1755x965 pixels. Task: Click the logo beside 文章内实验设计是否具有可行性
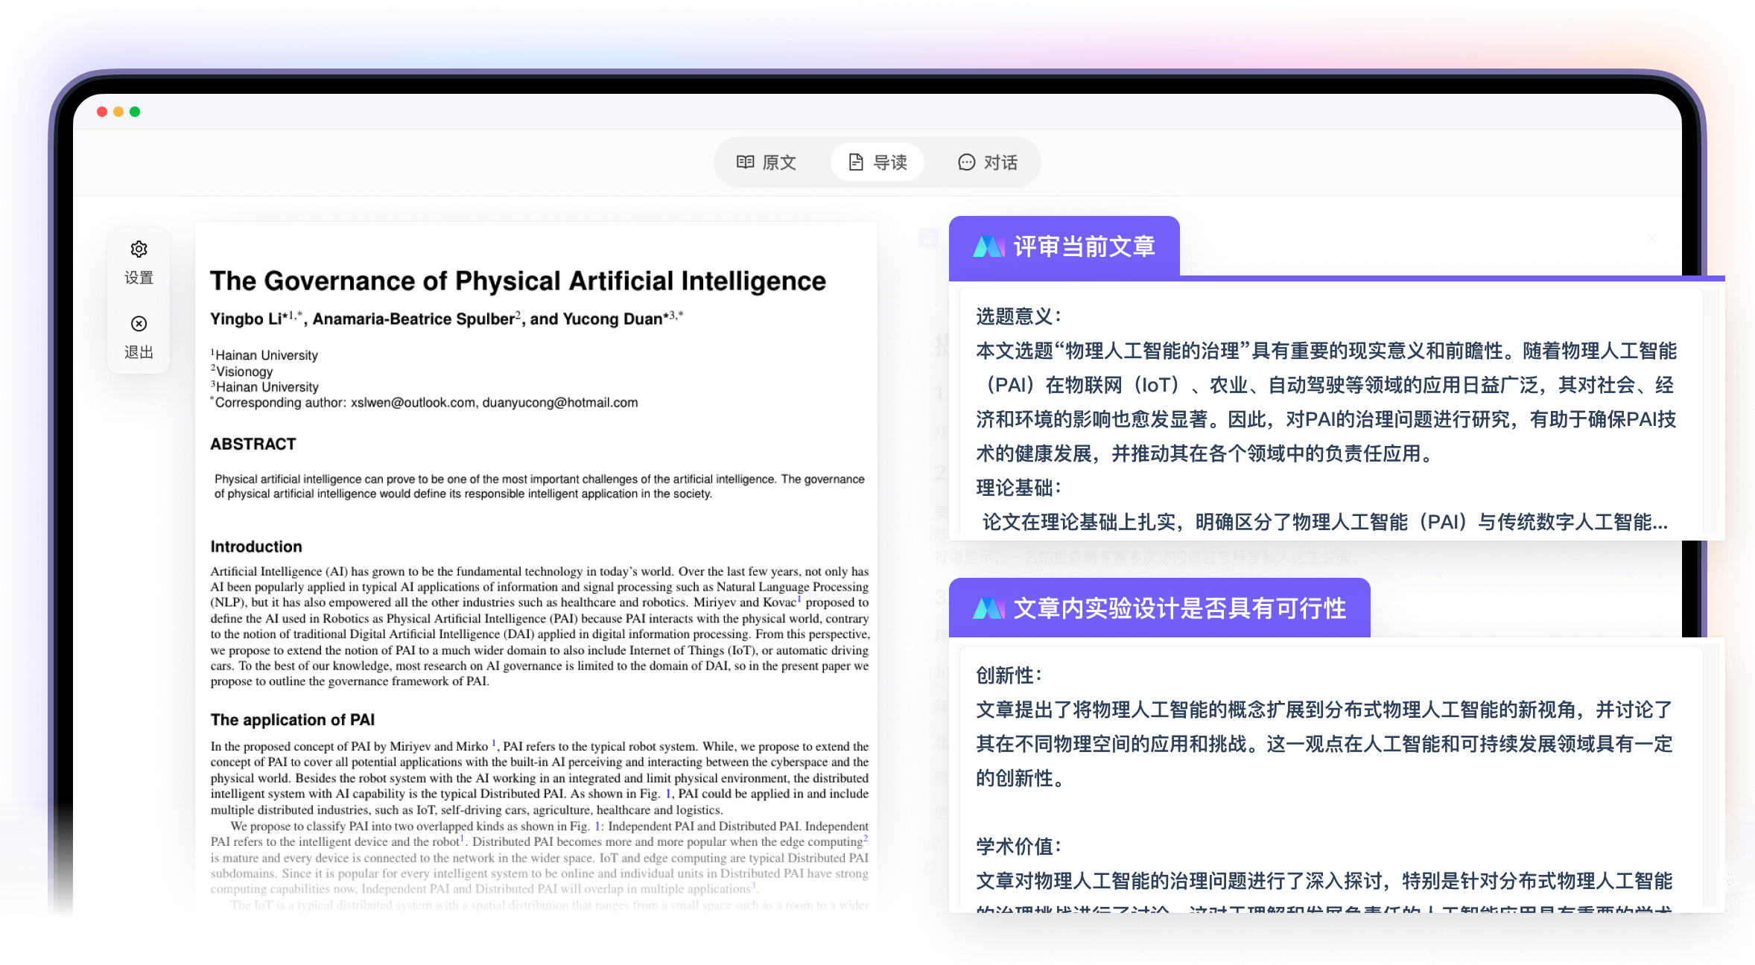tap(988, 608)
